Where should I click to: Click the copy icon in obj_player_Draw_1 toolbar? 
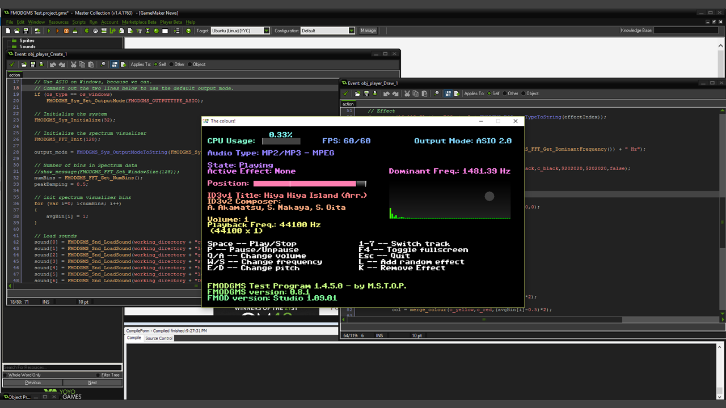click(x=416, y=93)
